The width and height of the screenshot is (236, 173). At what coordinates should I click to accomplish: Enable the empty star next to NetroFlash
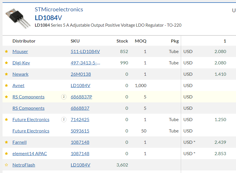click(6, 165)
